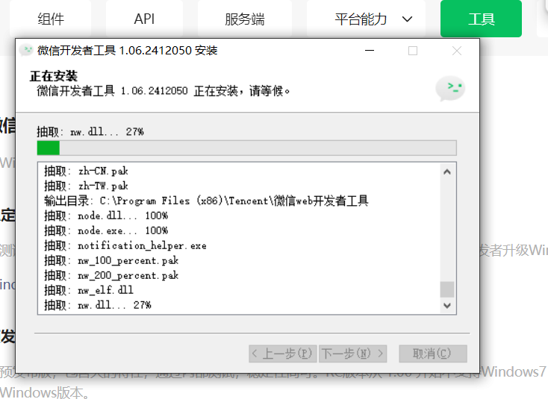Click the maximize box of the installer

pos(413,51)
